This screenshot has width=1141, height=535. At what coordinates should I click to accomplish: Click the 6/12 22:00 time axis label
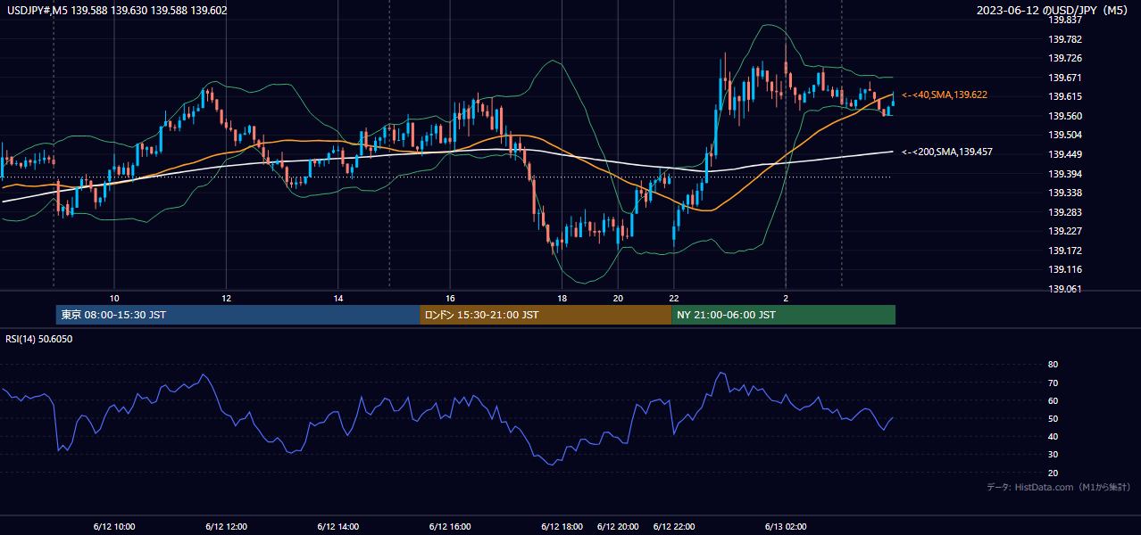[x=674, y=527]
